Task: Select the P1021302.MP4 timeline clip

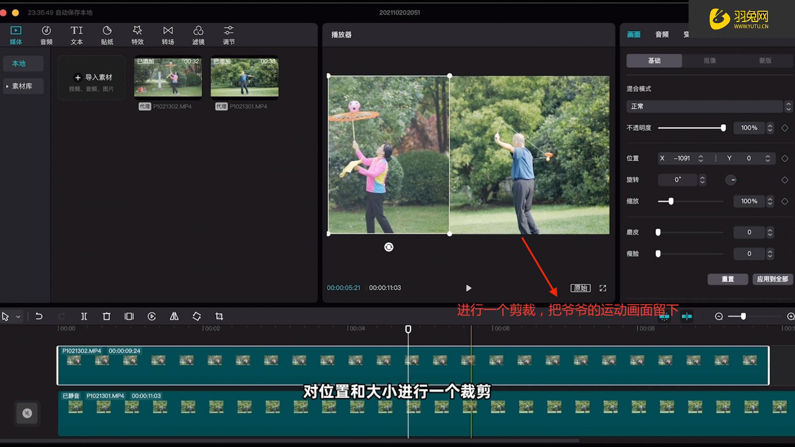Action: (413, 365)
